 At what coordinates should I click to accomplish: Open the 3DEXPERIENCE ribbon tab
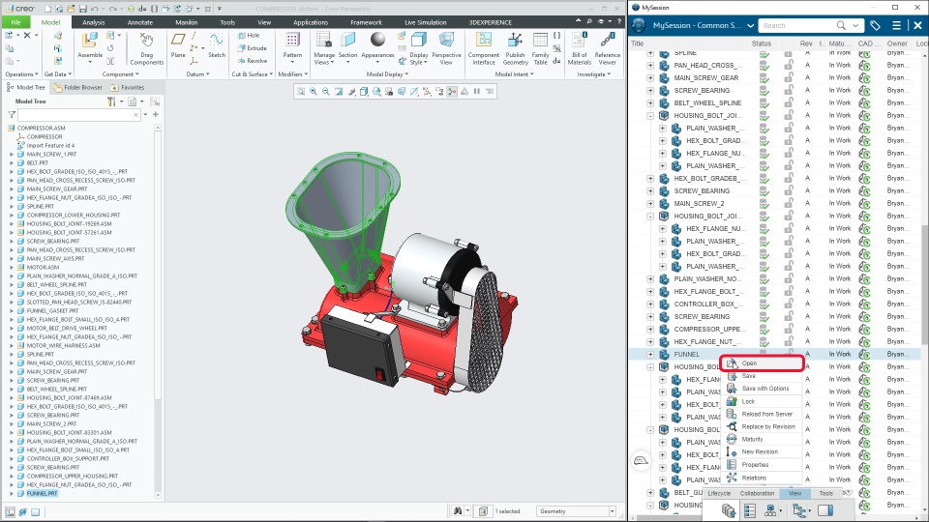coord(490,22)
